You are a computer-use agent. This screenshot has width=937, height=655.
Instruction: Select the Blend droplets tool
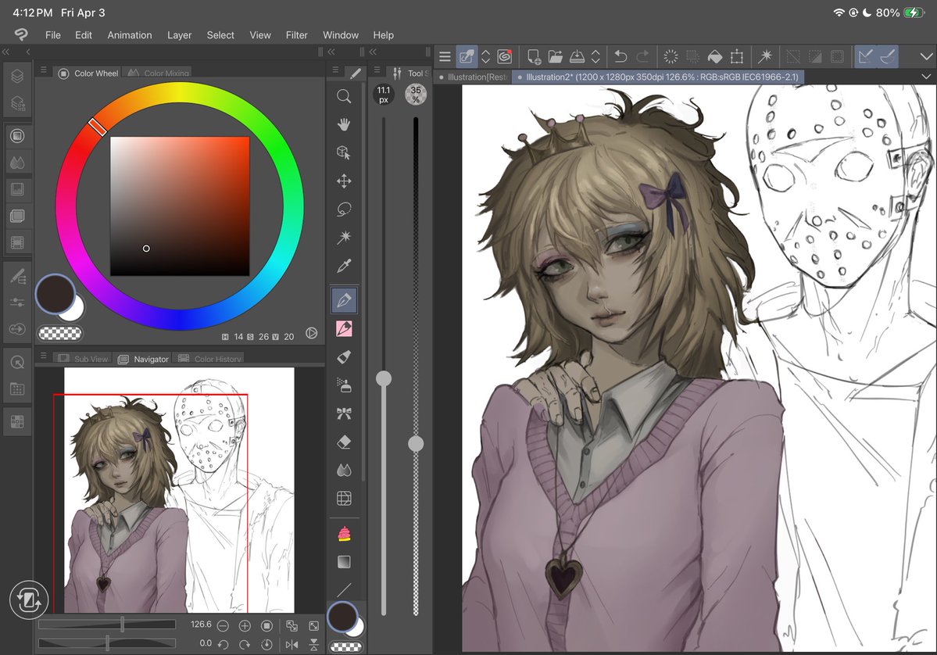click(x=344, y=471)
